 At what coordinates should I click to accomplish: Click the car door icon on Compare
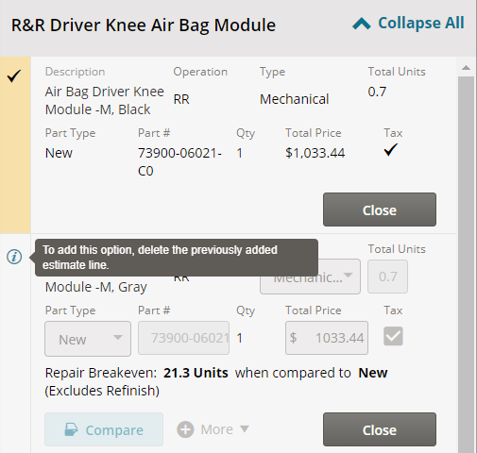tap(71, 429)
